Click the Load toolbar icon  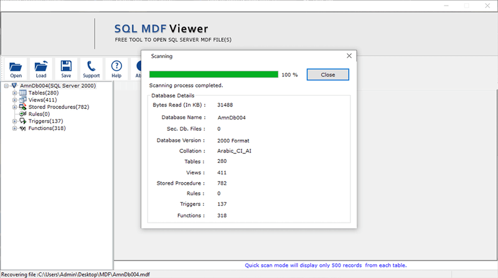(x=41, y=67)
